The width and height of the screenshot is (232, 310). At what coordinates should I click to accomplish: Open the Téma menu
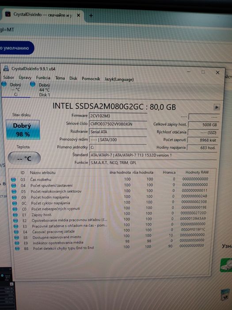tap(60, 78)
